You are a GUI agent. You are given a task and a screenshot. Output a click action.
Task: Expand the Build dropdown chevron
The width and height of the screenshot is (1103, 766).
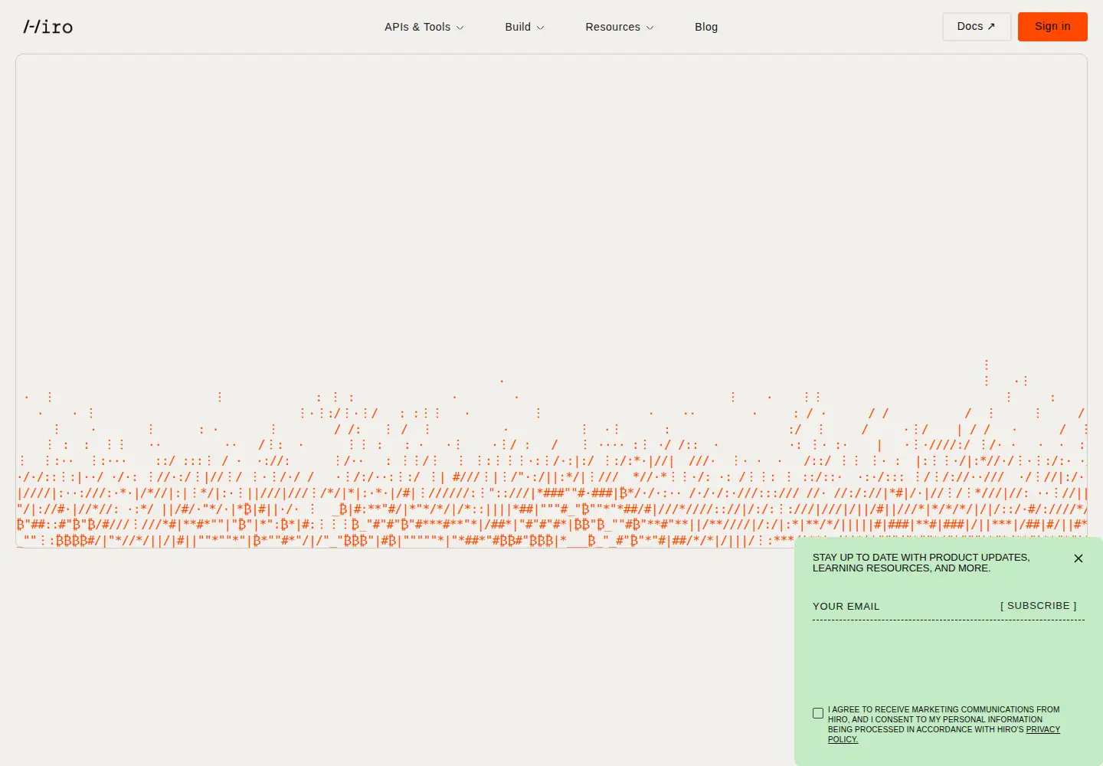point(540,28)
